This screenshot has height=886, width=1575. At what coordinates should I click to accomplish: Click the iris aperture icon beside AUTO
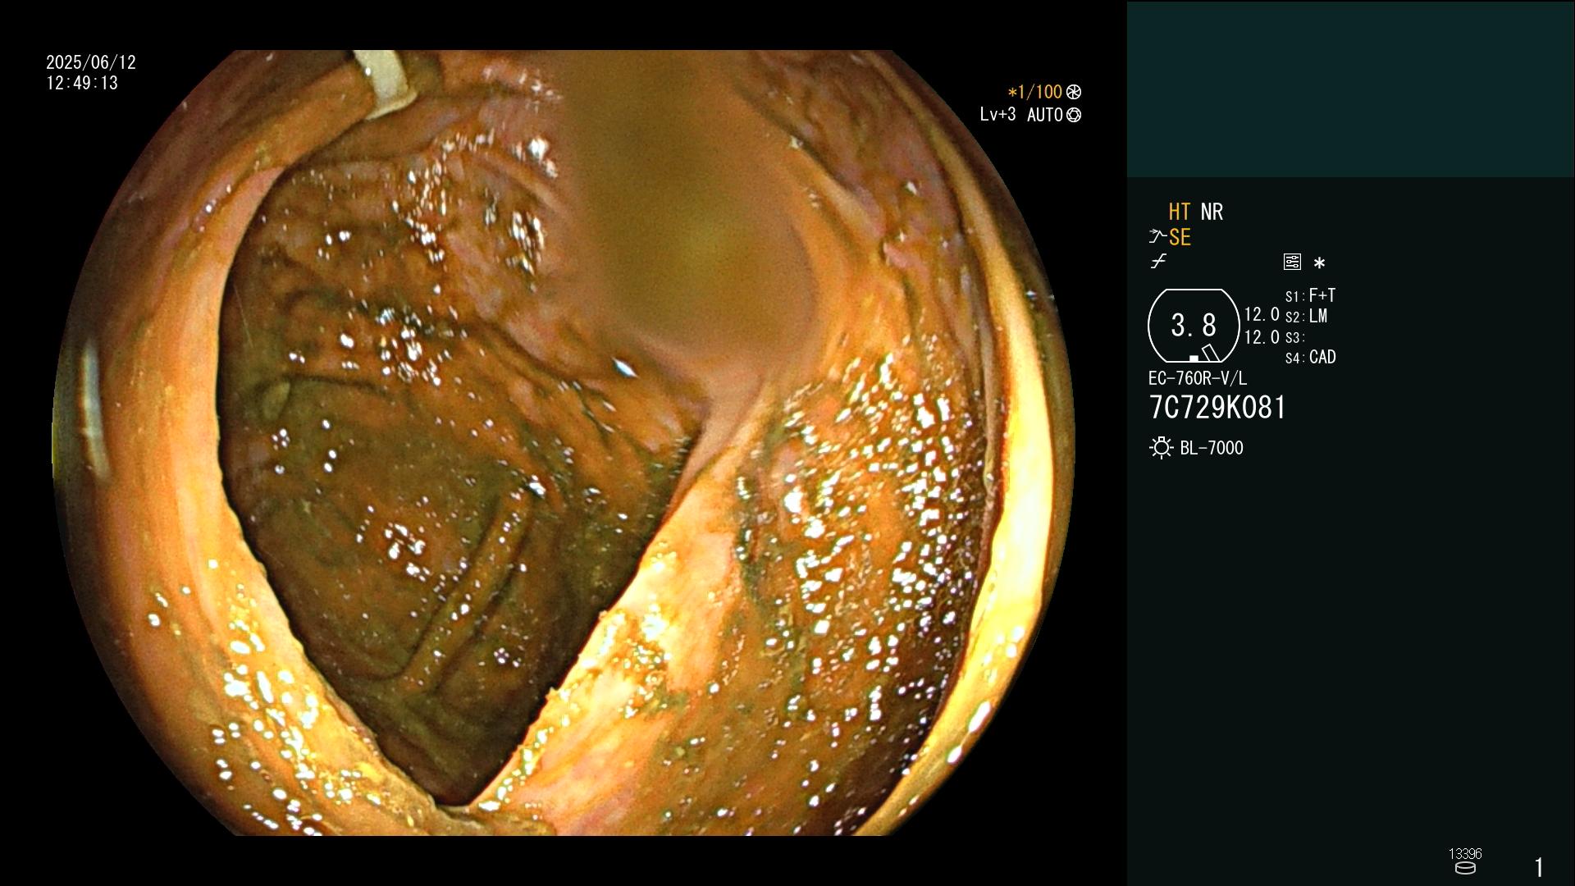(1074, 115)
